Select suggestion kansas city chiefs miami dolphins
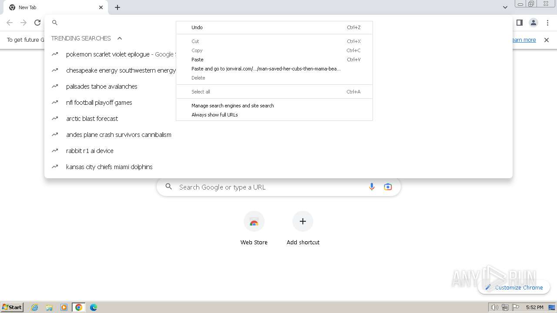 (x=278, y=167)
